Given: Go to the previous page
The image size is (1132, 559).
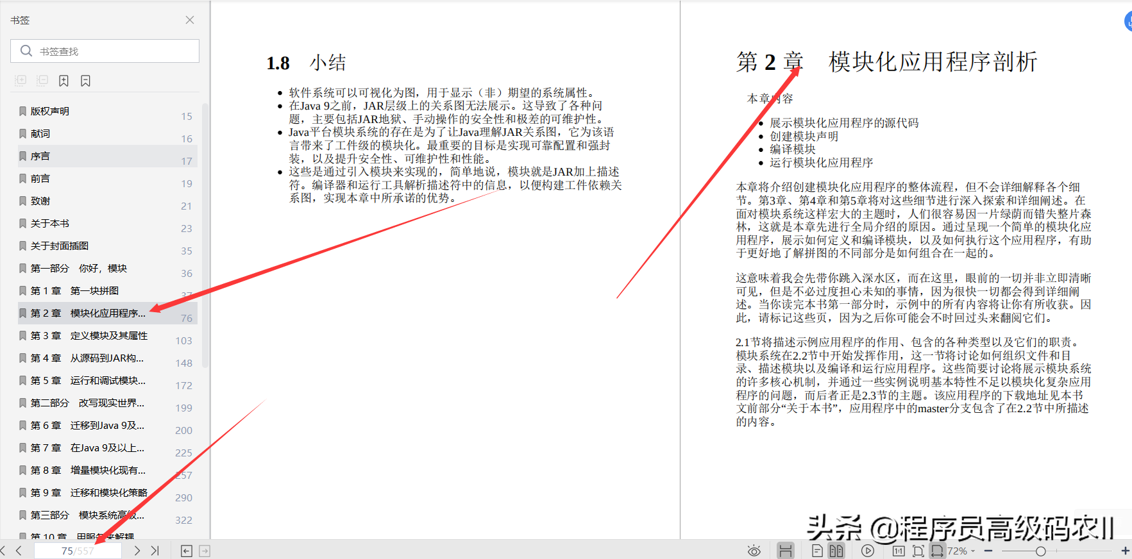Looking at the screenshot, I should 19,551.
